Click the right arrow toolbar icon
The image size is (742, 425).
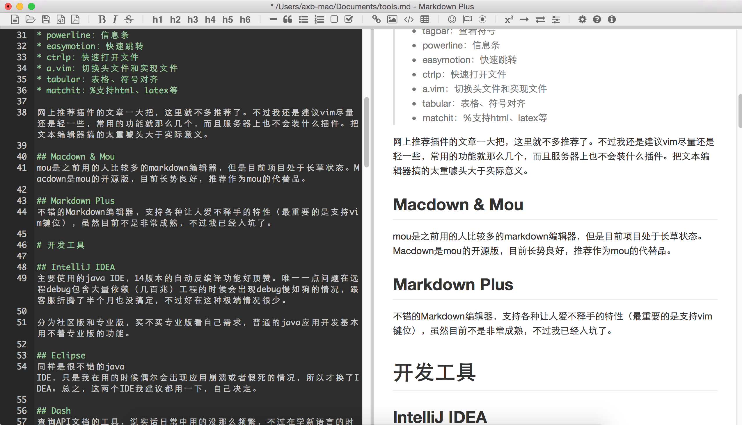tap(524, 19)
